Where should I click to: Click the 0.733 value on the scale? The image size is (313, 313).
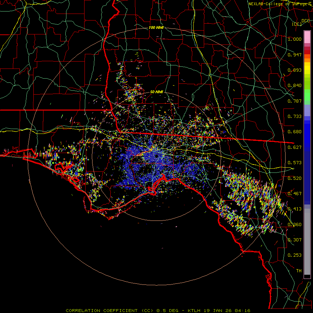coord(295,117)
